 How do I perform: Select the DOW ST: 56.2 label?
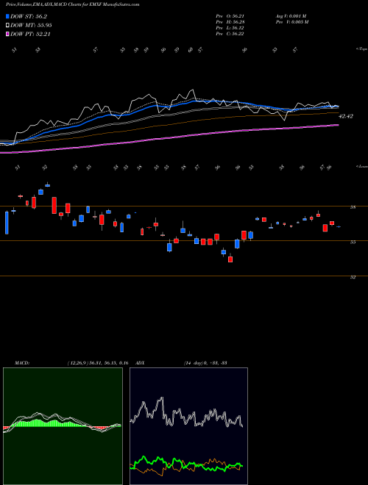(29, 16)
